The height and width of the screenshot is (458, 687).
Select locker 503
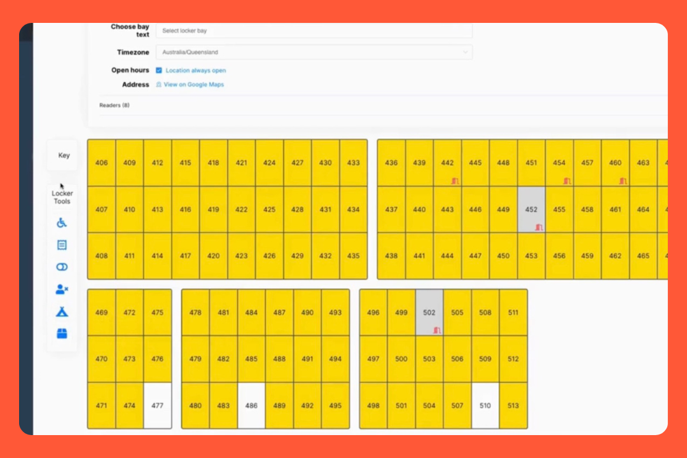[429, 359]
